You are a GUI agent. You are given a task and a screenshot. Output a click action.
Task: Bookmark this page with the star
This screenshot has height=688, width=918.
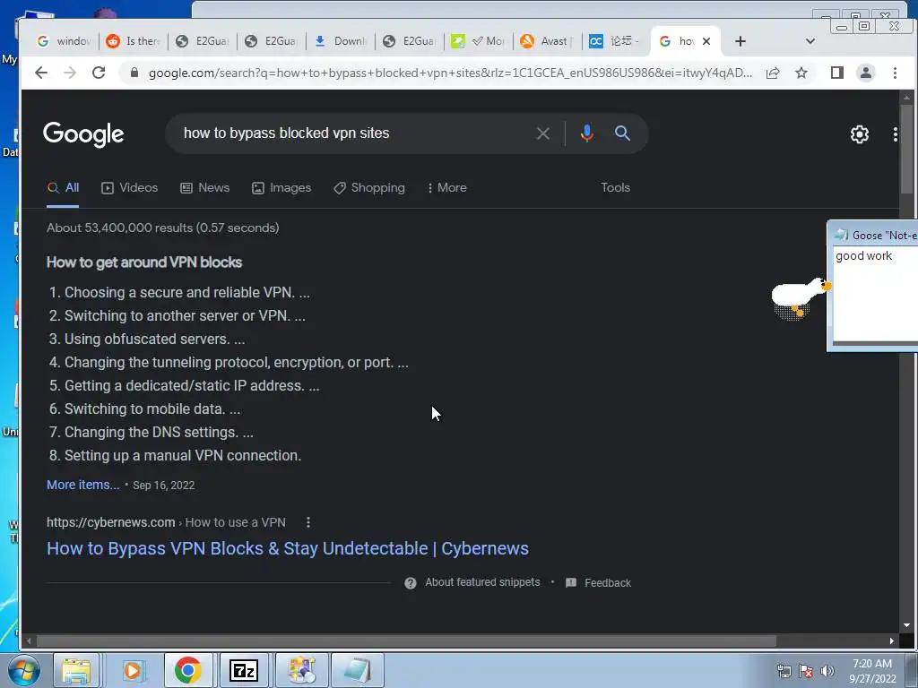pyautogui.click(x=801, y=73)
